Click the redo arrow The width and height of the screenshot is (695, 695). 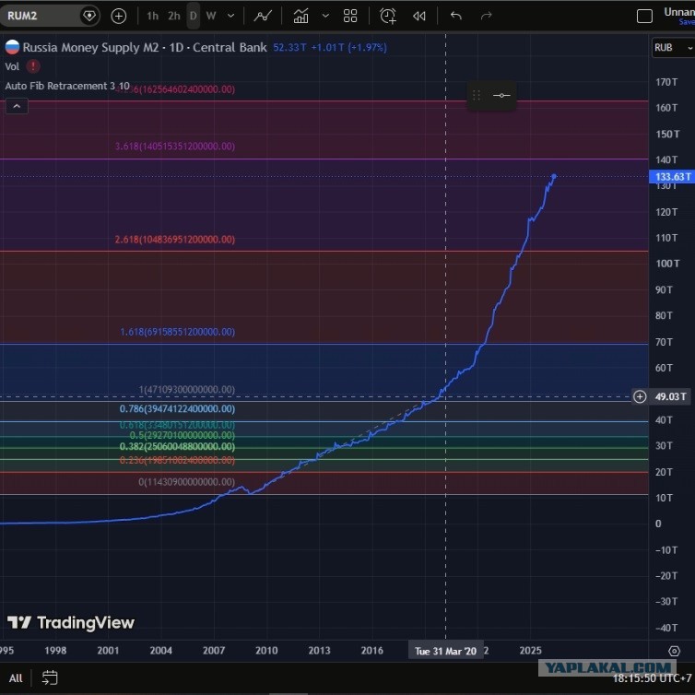[487, 16]
